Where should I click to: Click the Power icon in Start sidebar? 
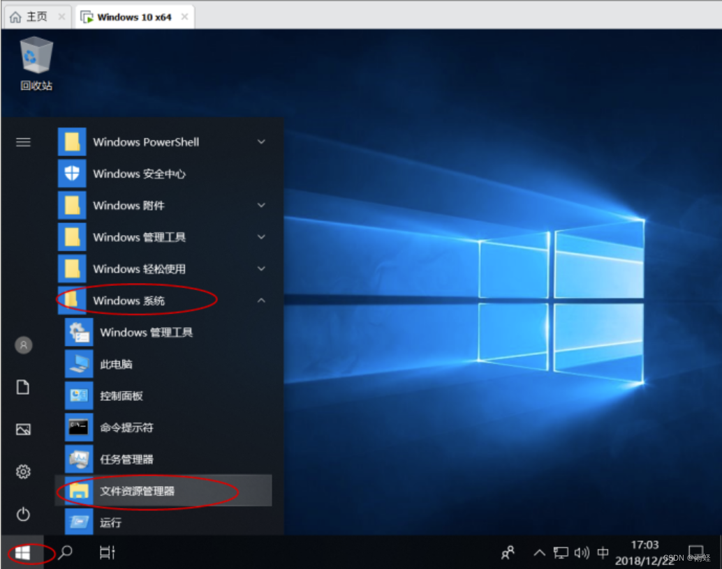[23, 514]
